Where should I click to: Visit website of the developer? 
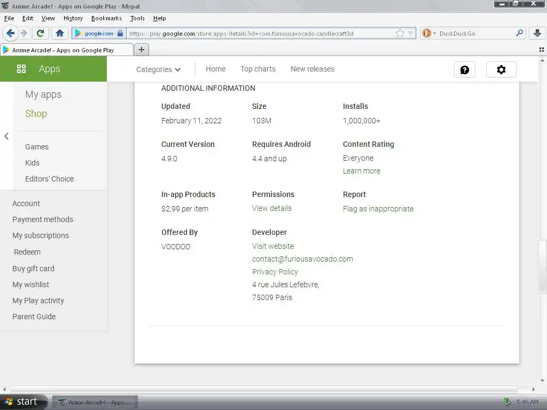273,246
